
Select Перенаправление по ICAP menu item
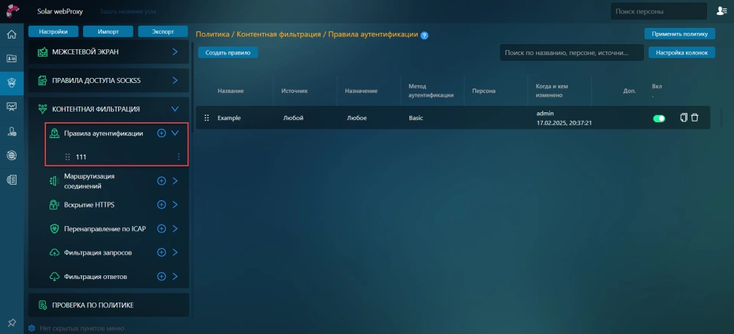(105, 228)
